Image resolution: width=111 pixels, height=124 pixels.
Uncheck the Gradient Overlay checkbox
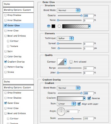5,62
